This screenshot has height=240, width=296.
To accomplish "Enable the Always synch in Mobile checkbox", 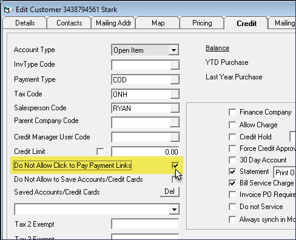I will 232,219.
